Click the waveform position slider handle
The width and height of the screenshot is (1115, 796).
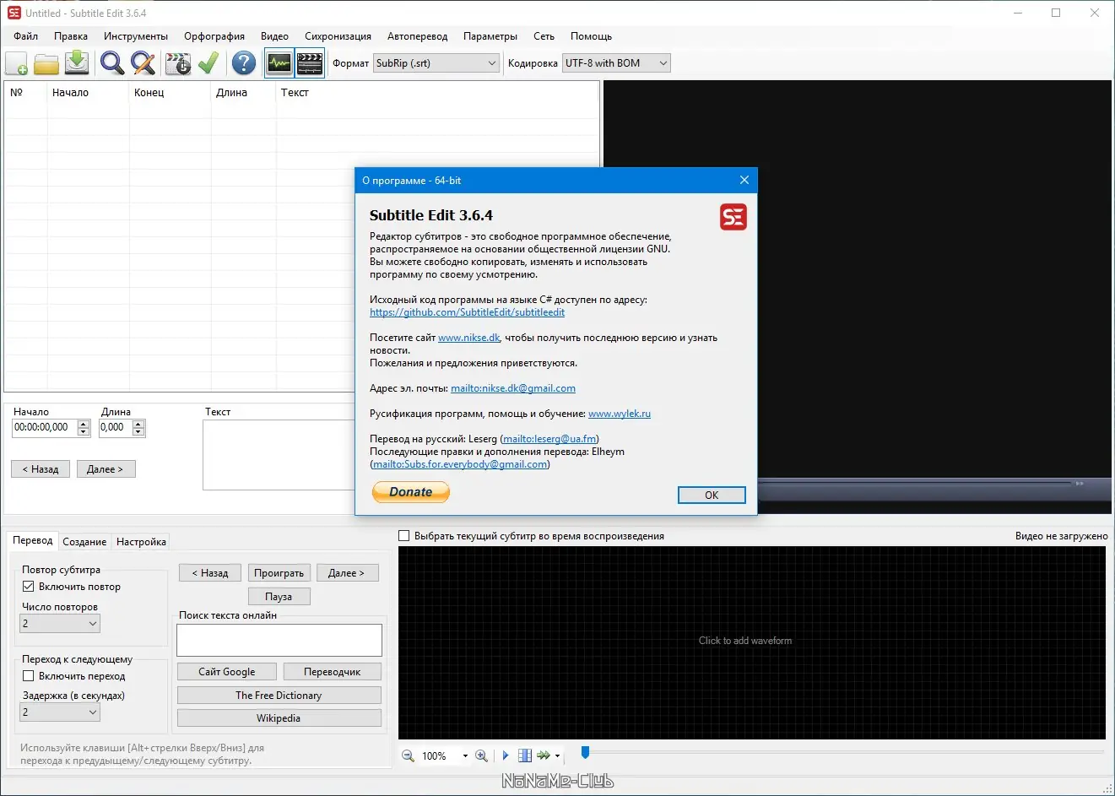pyautogui.click(x=585, y=752)
